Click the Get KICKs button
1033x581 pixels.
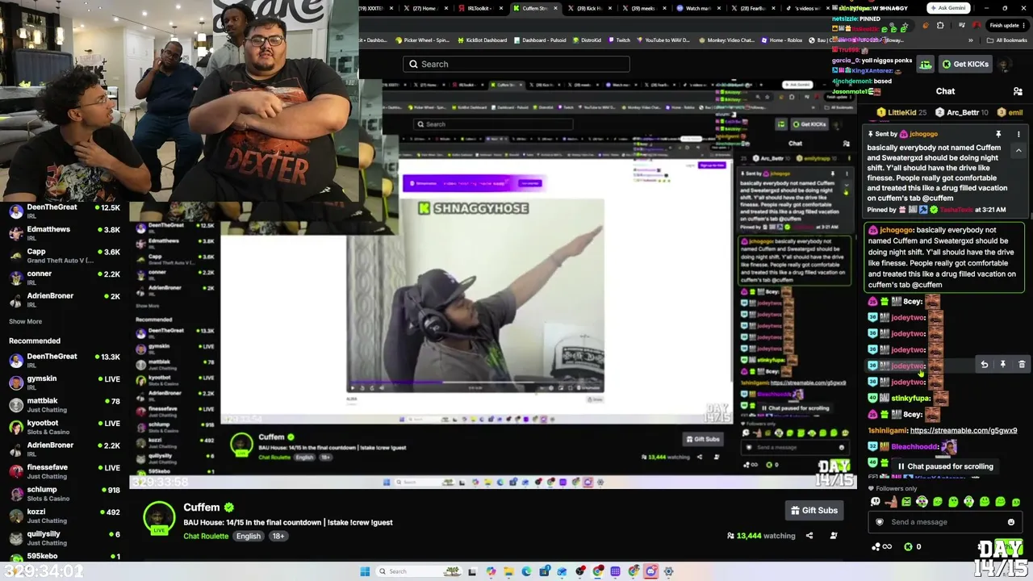(x=964, y=65)
